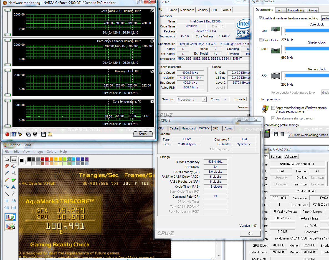Click the floppy disk save icon in Hardware monitoring

coord(44,134)
